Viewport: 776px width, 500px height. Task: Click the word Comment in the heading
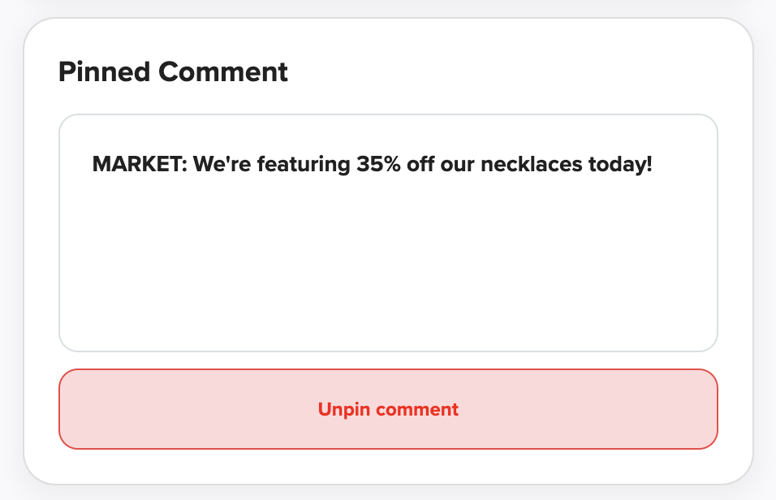pyautogui.click(x=223, y=72)
